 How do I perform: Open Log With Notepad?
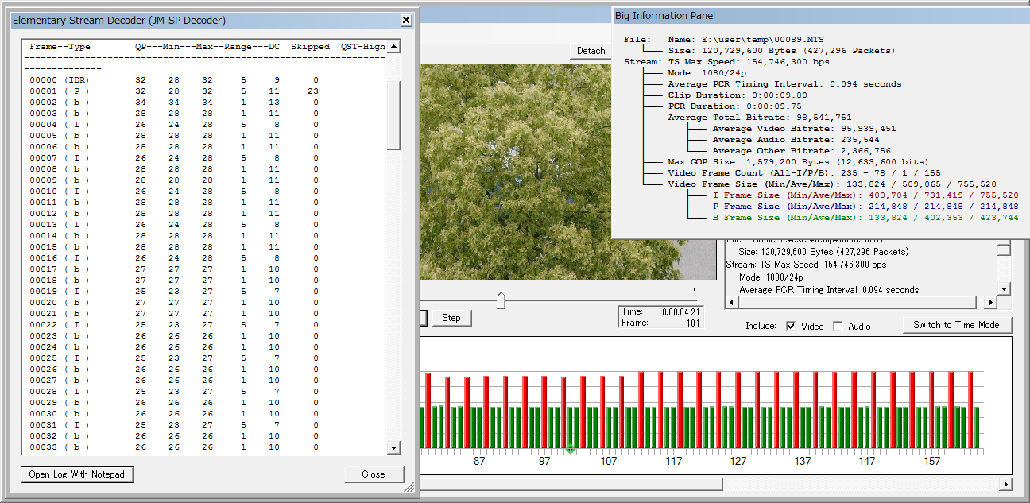coord(77,474)
